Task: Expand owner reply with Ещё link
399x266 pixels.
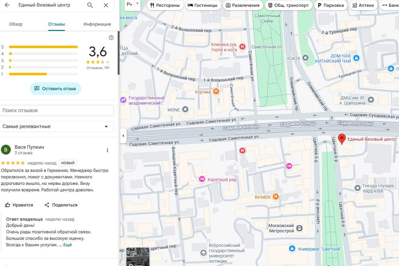Action: coord(68,245)
